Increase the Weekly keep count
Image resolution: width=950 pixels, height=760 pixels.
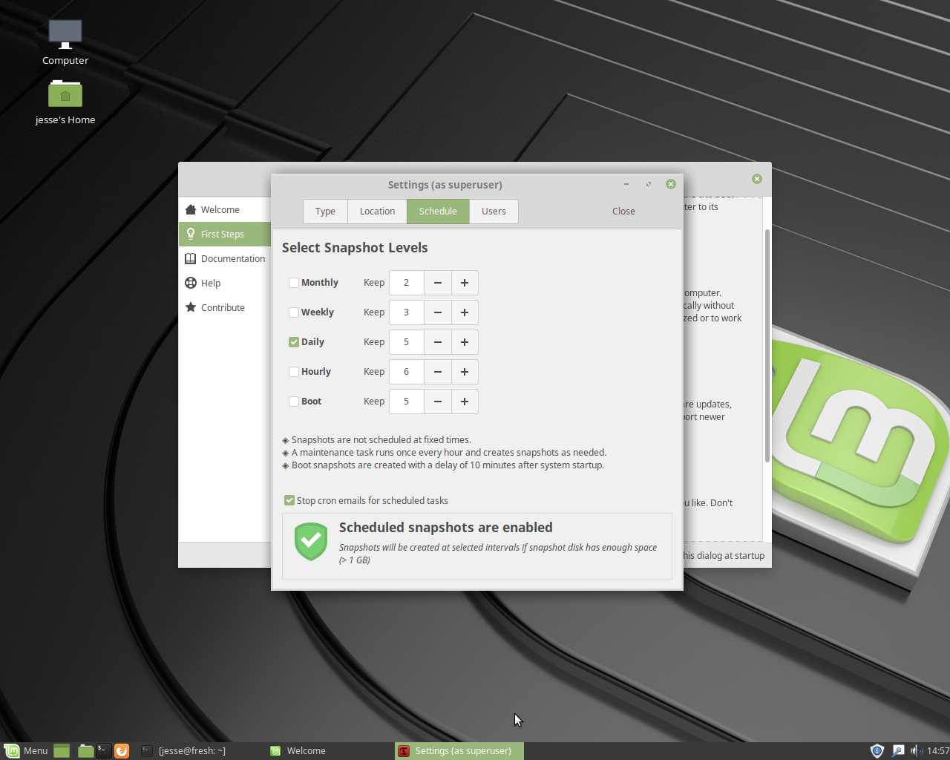(465, 312)
